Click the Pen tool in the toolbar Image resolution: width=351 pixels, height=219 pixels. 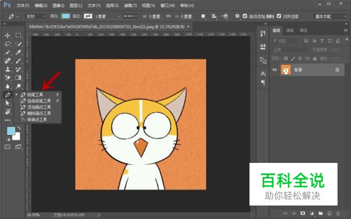8,95
